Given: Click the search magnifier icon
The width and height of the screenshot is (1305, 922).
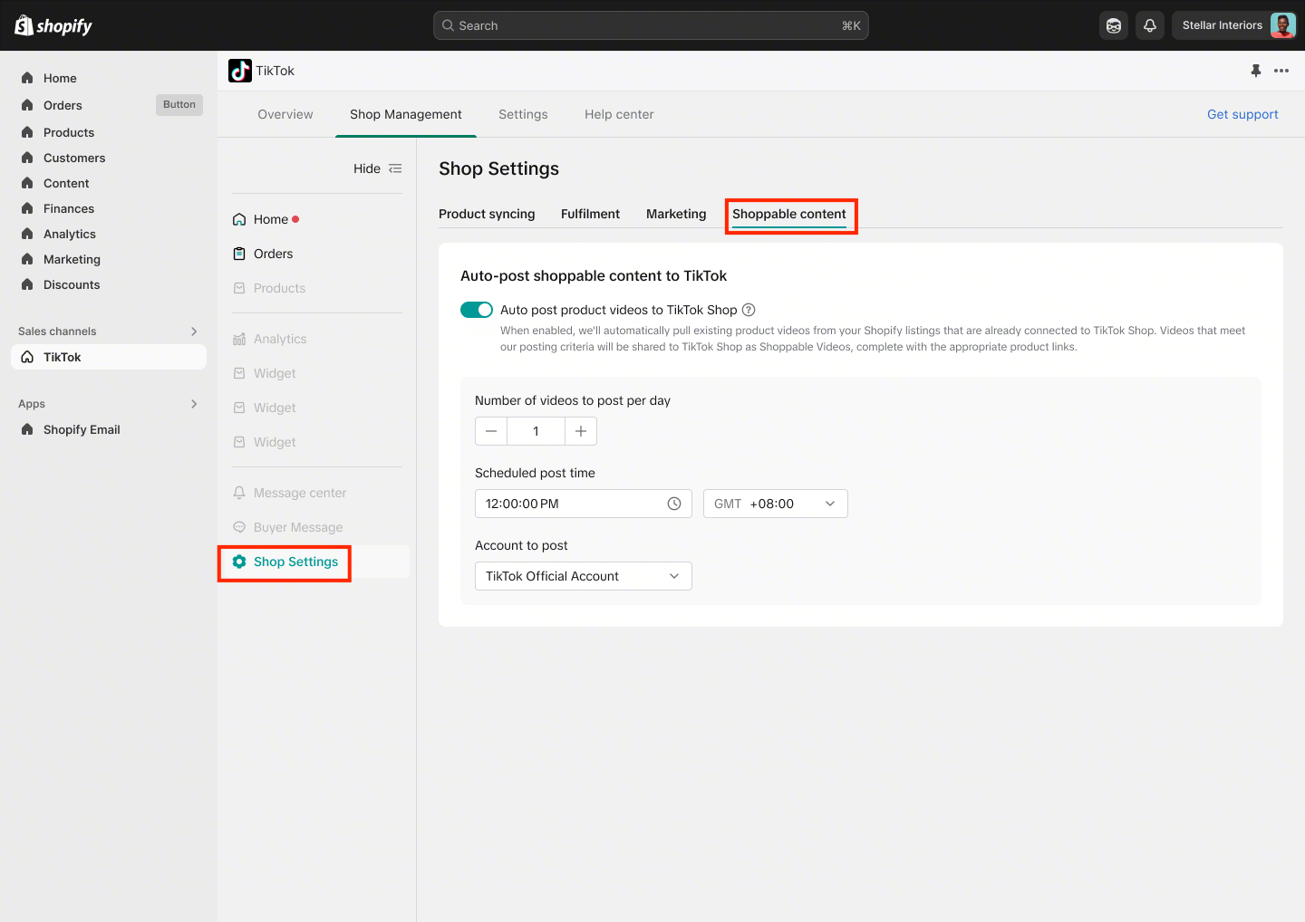Looking at the screenshot, I should (448, 25).
